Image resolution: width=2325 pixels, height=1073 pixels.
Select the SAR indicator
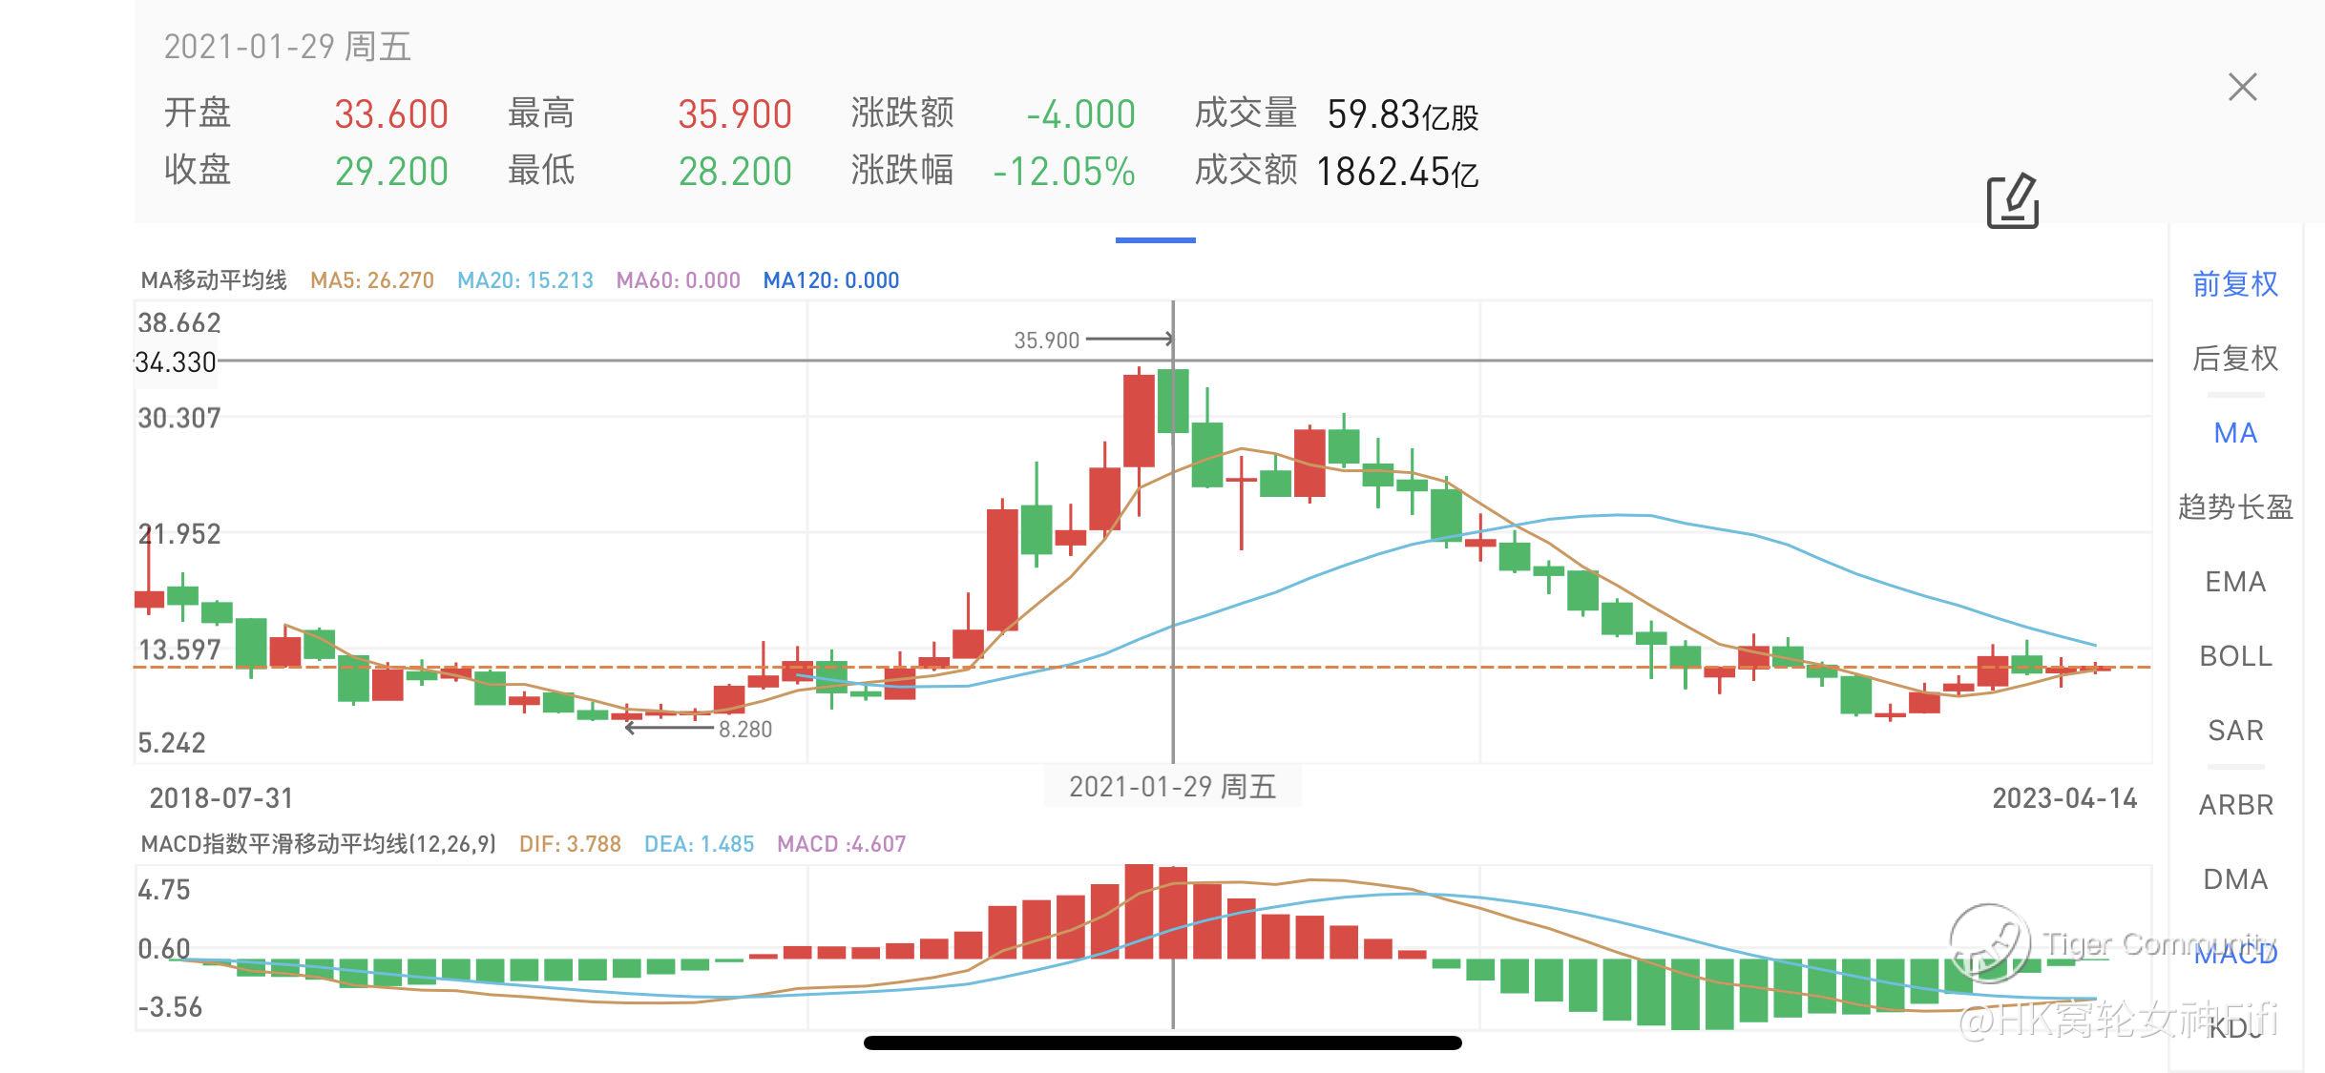[x=2234, y=731]
